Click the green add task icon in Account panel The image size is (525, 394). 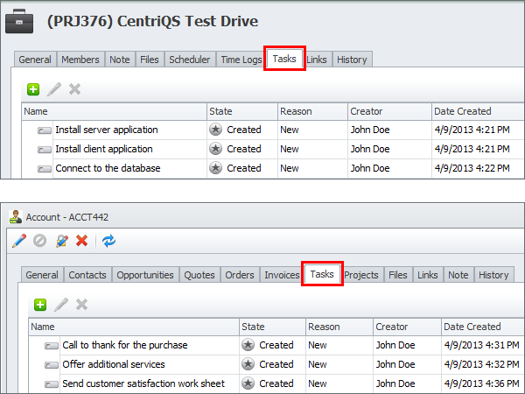tap(40, 305)
